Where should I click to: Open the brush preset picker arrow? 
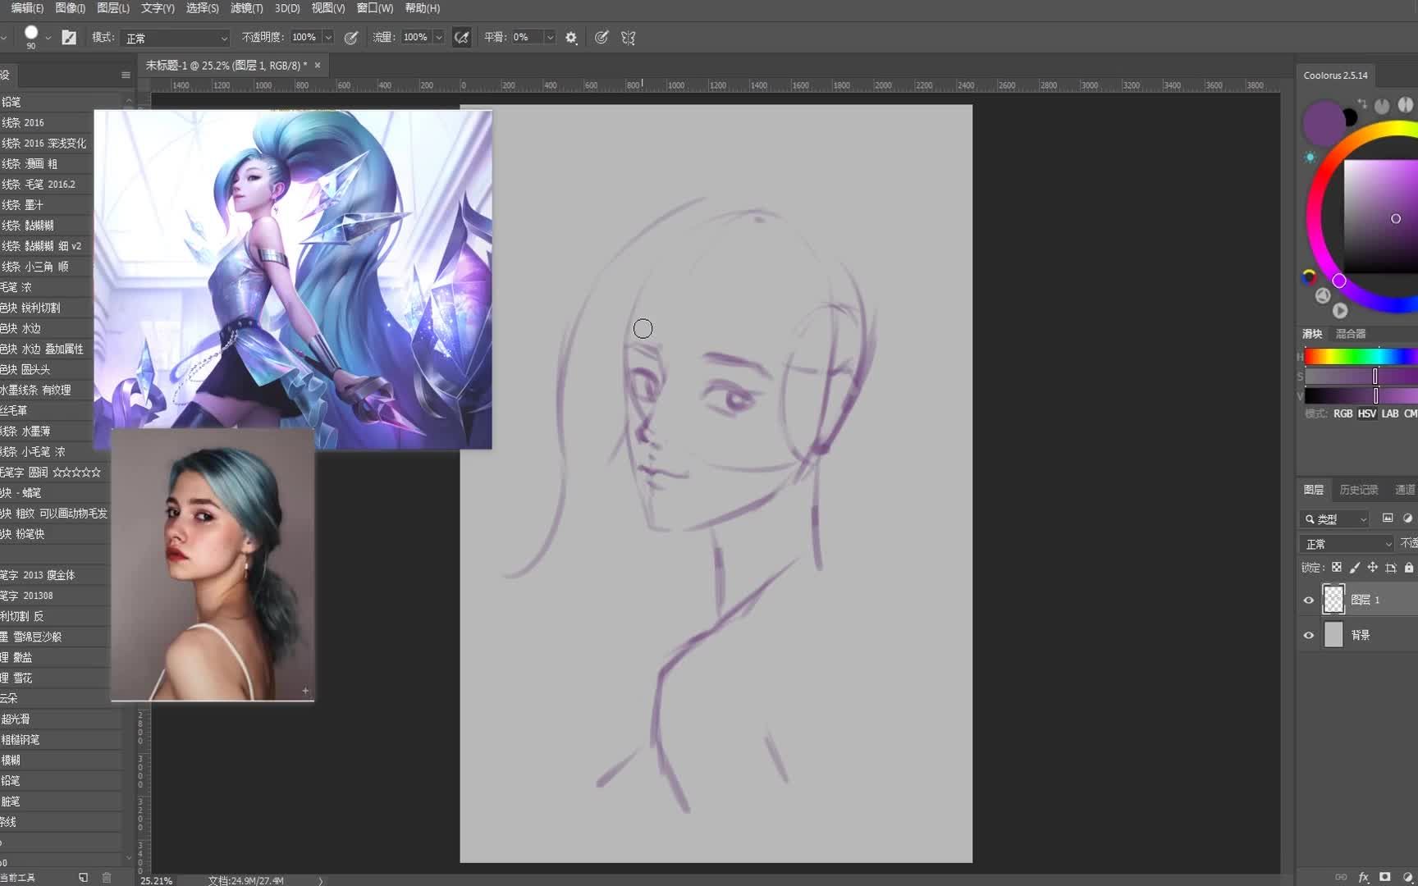click(x=48, y=38)
